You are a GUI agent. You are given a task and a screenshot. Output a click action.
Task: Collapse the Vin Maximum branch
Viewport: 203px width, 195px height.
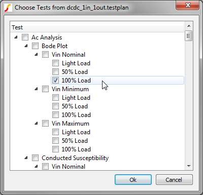36,123
